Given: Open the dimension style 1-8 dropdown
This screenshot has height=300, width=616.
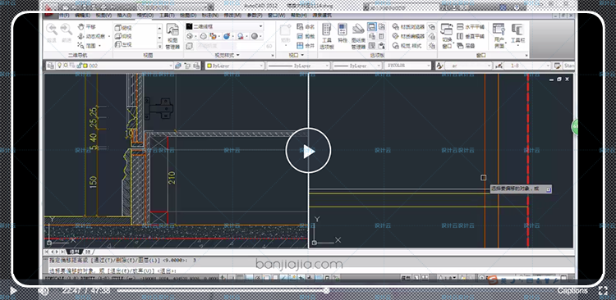Looking at the screenshot, I should [x=527, y=66].
